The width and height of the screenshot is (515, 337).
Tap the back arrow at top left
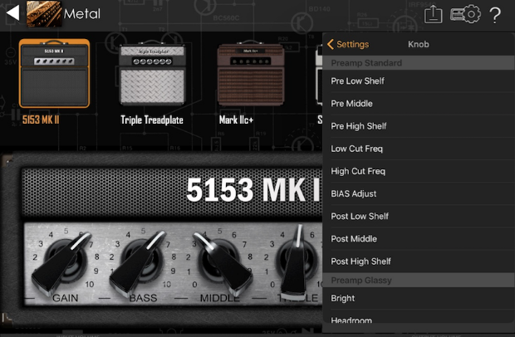coord(12,14)
